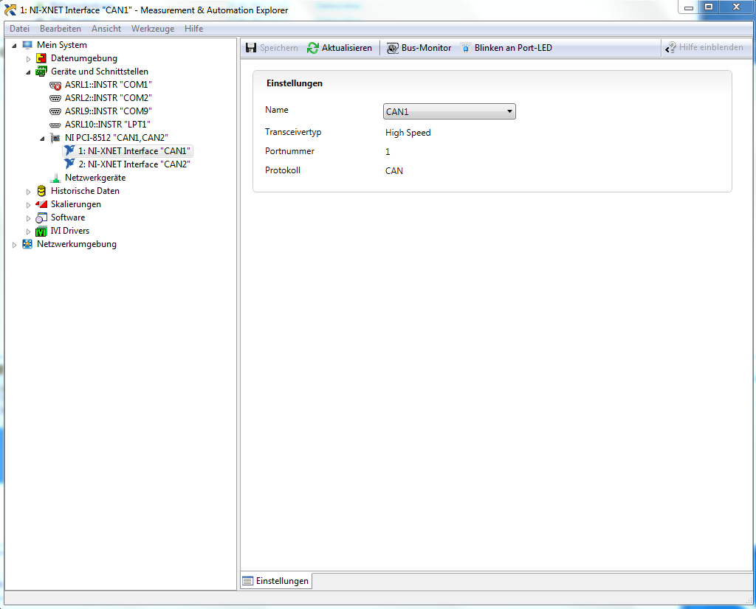
Task: Click the Datenumgebung icon in the tree
Action: 41,58
